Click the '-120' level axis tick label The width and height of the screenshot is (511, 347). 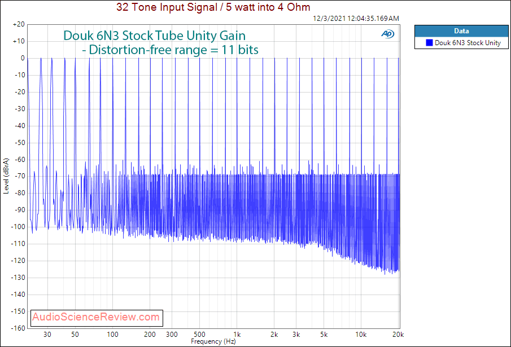tap(18, 261)
